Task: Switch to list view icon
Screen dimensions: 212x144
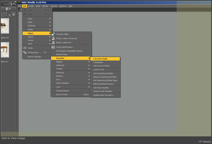Action: pyautogui.click(x=13, y=15)
